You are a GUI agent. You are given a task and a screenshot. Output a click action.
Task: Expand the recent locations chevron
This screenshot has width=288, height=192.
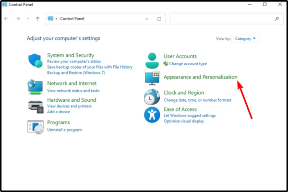pos(28,19)
